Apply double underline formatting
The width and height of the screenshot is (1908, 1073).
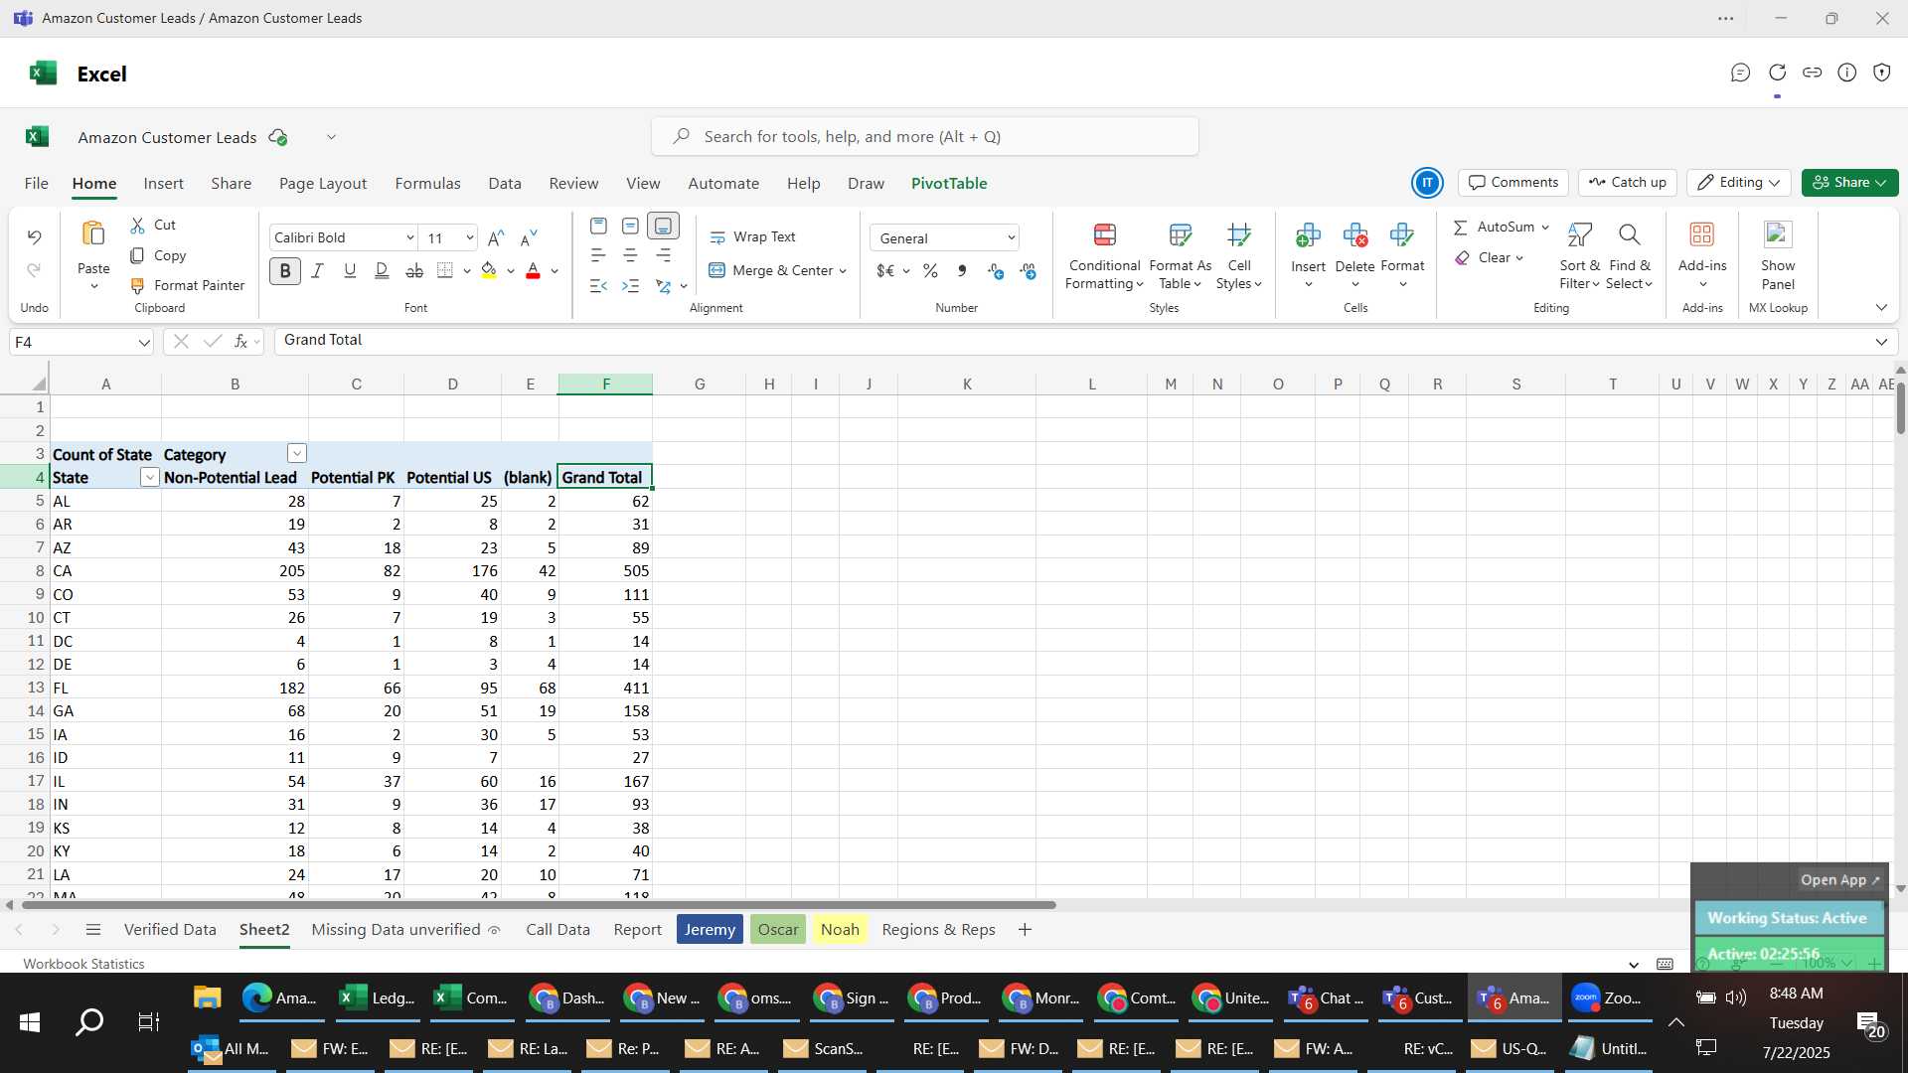pyautogui.click(x=382, y=270)
